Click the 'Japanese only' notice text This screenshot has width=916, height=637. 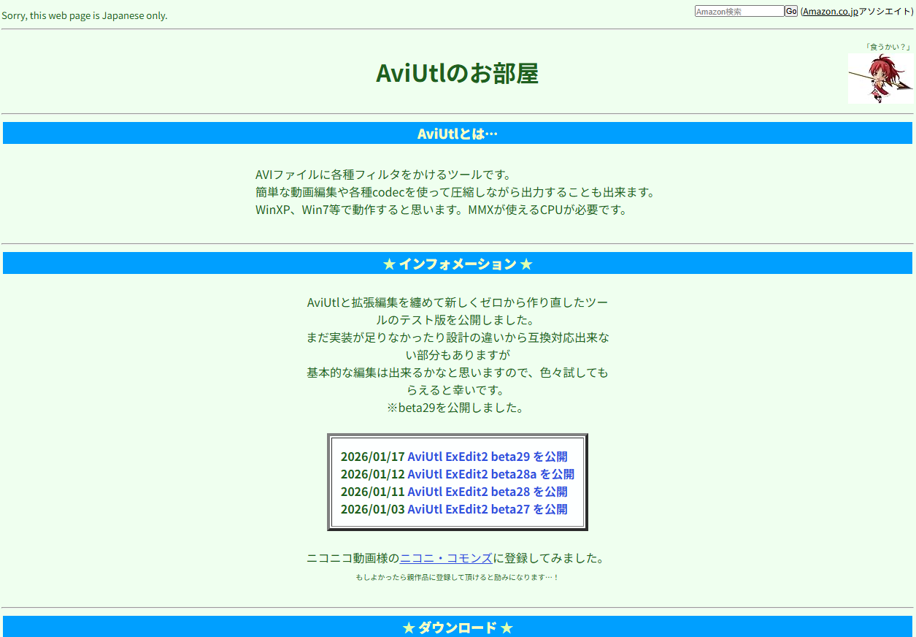[x=85, y=15]
